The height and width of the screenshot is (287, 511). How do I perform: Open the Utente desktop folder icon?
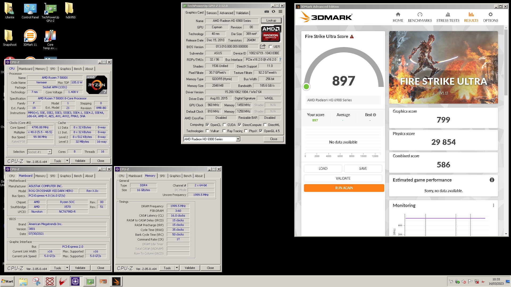pos(10,11)
